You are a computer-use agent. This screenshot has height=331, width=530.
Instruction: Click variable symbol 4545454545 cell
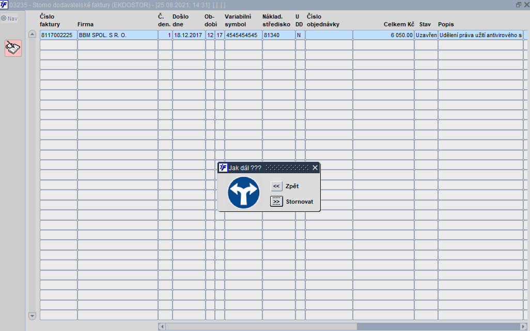click(243, 35)
